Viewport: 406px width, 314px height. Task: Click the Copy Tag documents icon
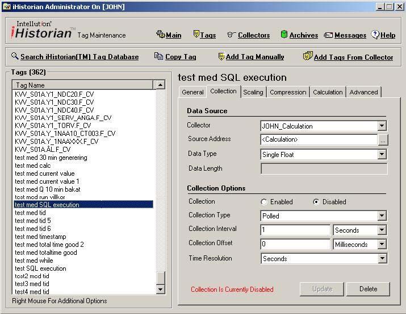(x=158, y=56)
